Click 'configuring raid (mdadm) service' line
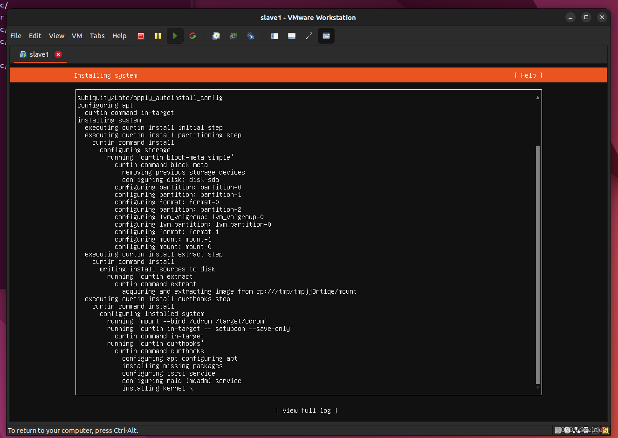618x438 pixels. pyautogui.click(x=182, y=381)
